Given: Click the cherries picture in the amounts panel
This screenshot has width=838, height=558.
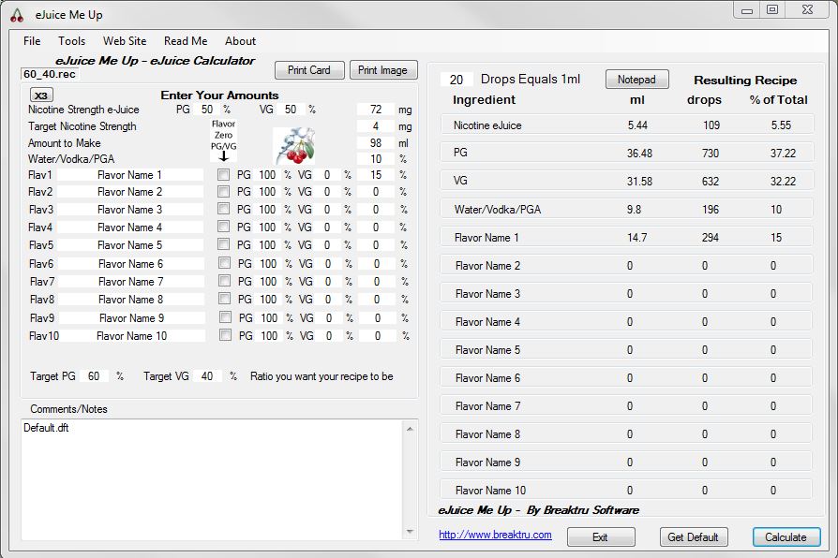Looking at the screenshot, I should 293,145.
